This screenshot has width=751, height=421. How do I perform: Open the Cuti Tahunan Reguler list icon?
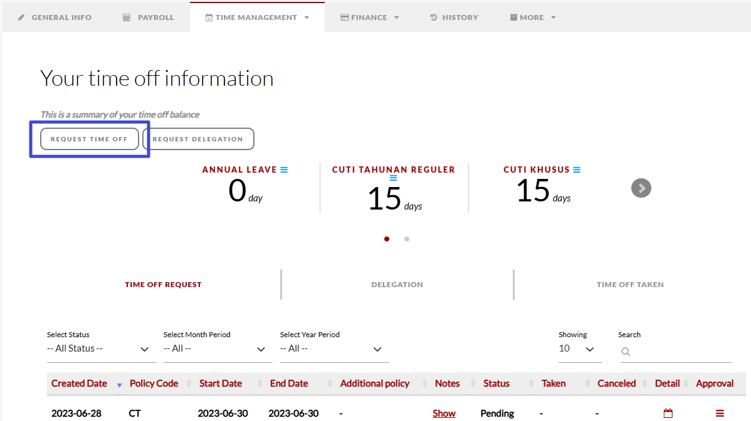point(393,178)
